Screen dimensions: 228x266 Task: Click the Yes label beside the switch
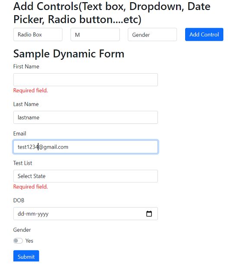[x=29, y=241]
